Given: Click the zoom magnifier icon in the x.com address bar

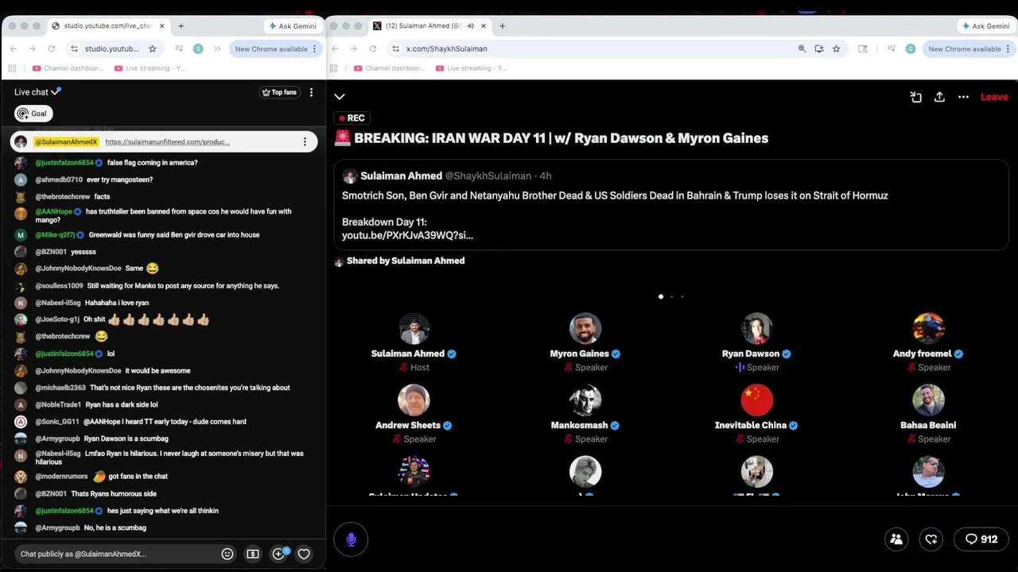Looking at the screenshot, I should tap(802, 48).
